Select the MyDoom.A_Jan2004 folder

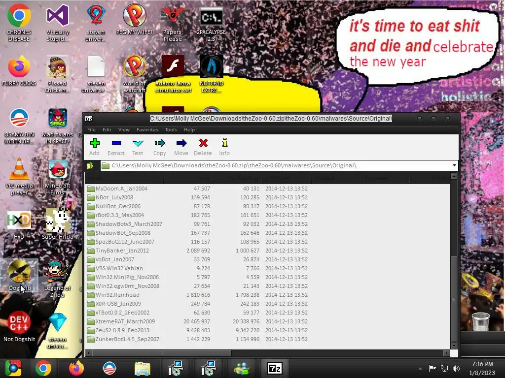coord(117,189)
